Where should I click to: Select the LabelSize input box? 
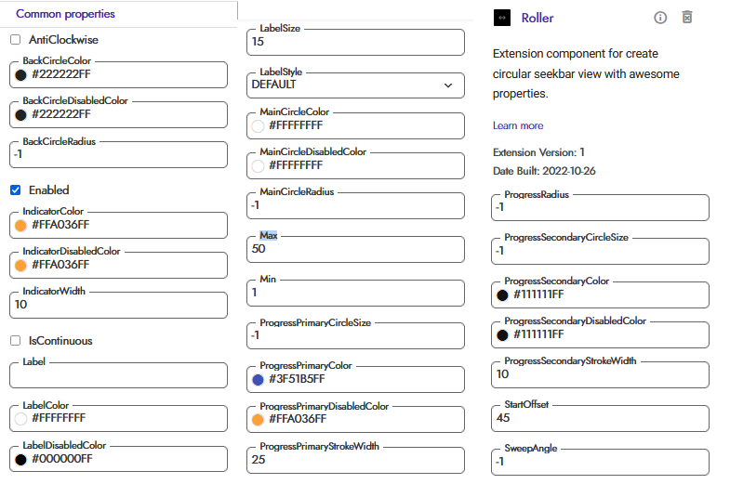[355, 43]
